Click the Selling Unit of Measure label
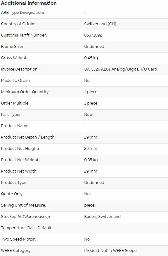The height and width of the screenshot is (256, 168). coord(23,205)
